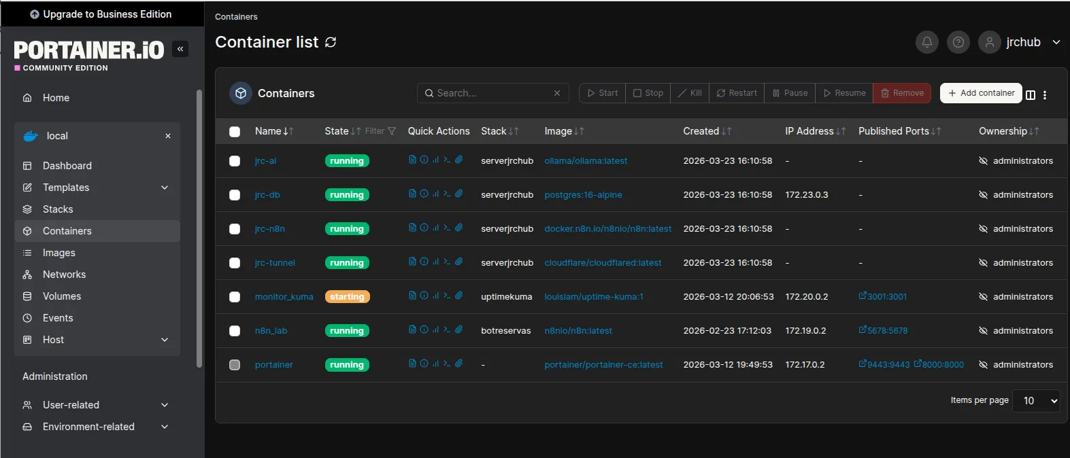This screenshot has width=1070, height=458.
Task: Click upgrade arrow icon in banner
Action: tap(35, 14)
